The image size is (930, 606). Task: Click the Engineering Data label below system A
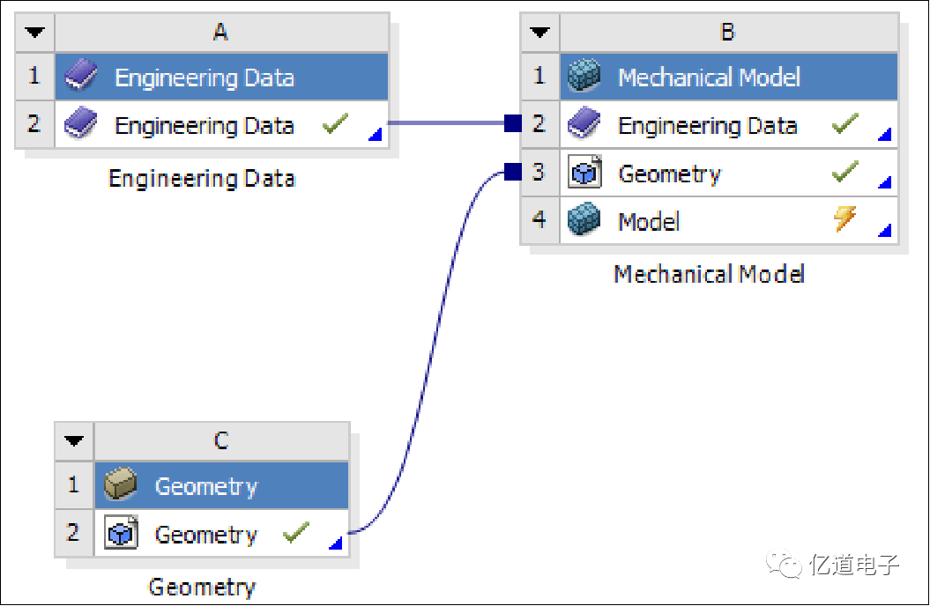click(202, 179)
